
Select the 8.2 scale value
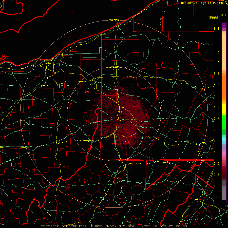pyautogui.click(x=217, y=51)
